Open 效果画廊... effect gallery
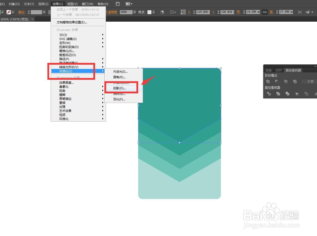The width and height of the screenshot is (317, 236). pos(78,83)
